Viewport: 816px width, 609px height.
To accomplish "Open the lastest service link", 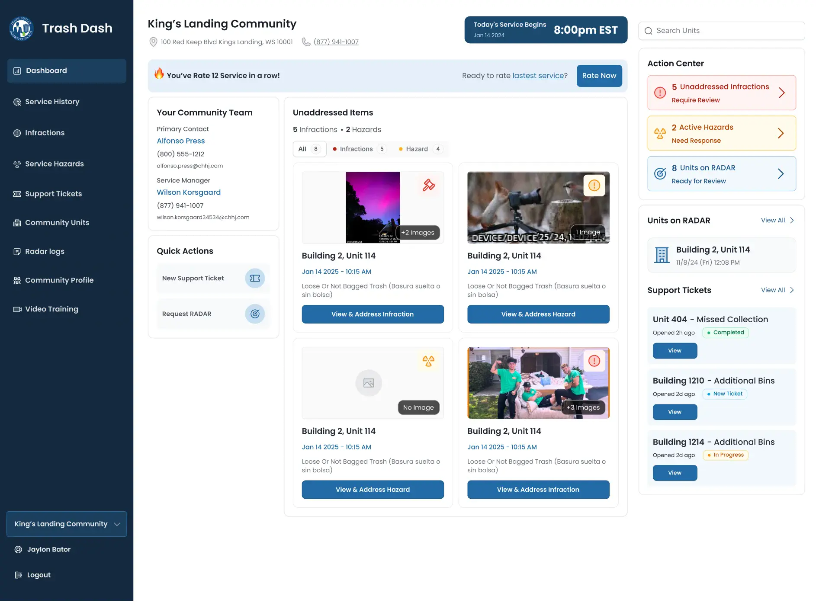I will (538, 75).
